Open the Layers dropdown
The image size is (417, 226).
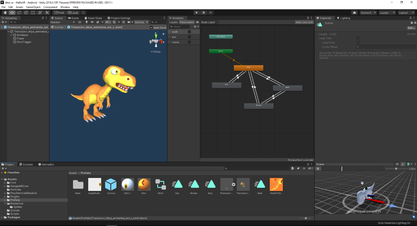pos(387,13)
